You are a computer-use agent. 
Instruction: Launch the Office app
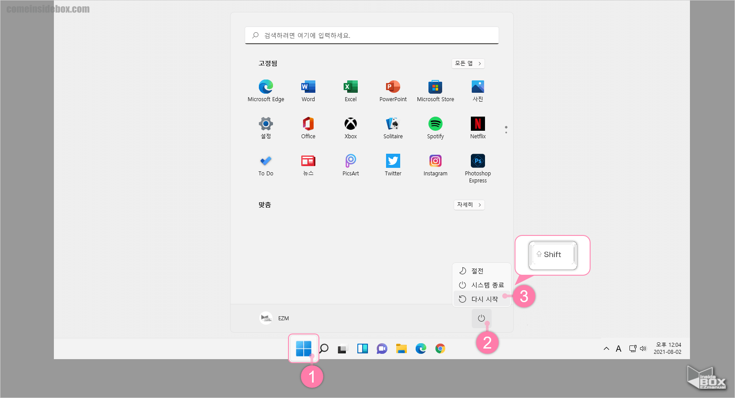click(x=308, y=128)
